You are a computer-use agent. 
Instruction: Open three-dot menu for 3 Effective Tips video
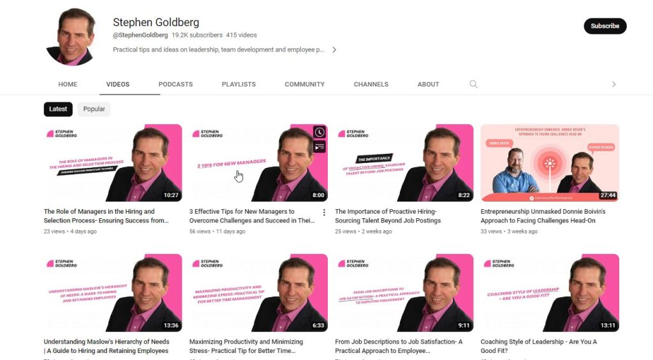coord(324,212)
